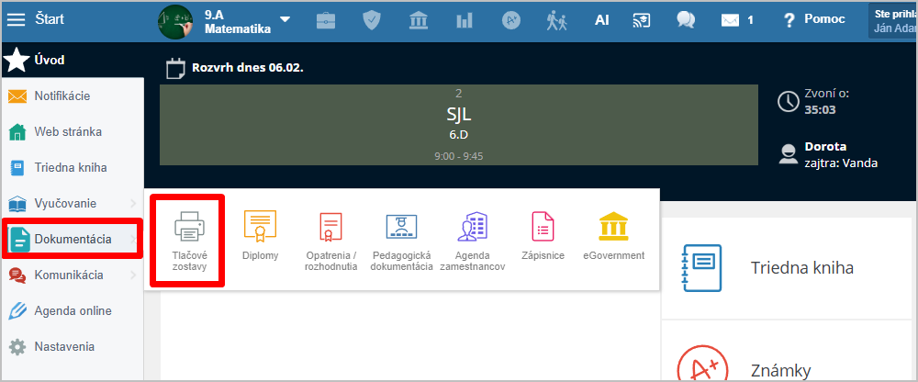Click the Pomoc help link
Screen dimensions: 918x382
(x=813, y=19)
